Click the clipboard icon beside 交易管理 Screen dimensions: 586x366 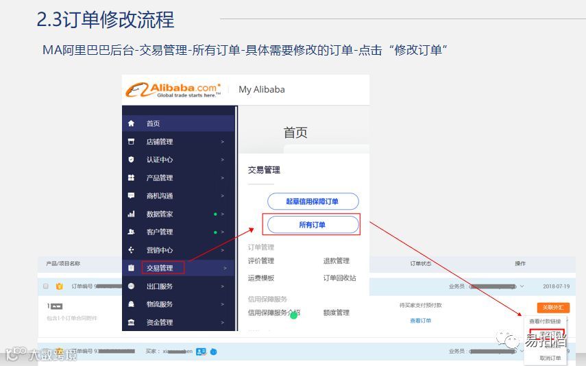[131, 268]
